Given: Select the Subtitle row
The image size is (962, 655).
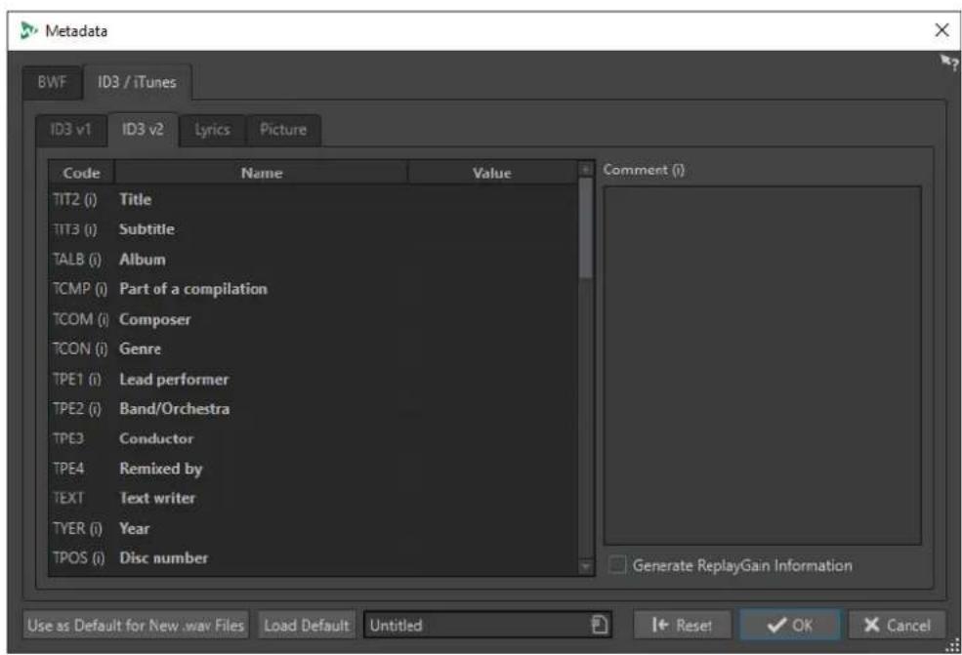Looking at the screenshot, I should coord(314,229).
